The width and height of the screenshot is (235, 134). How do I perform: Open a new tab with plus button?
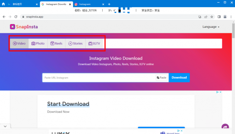tap(109, 4)
